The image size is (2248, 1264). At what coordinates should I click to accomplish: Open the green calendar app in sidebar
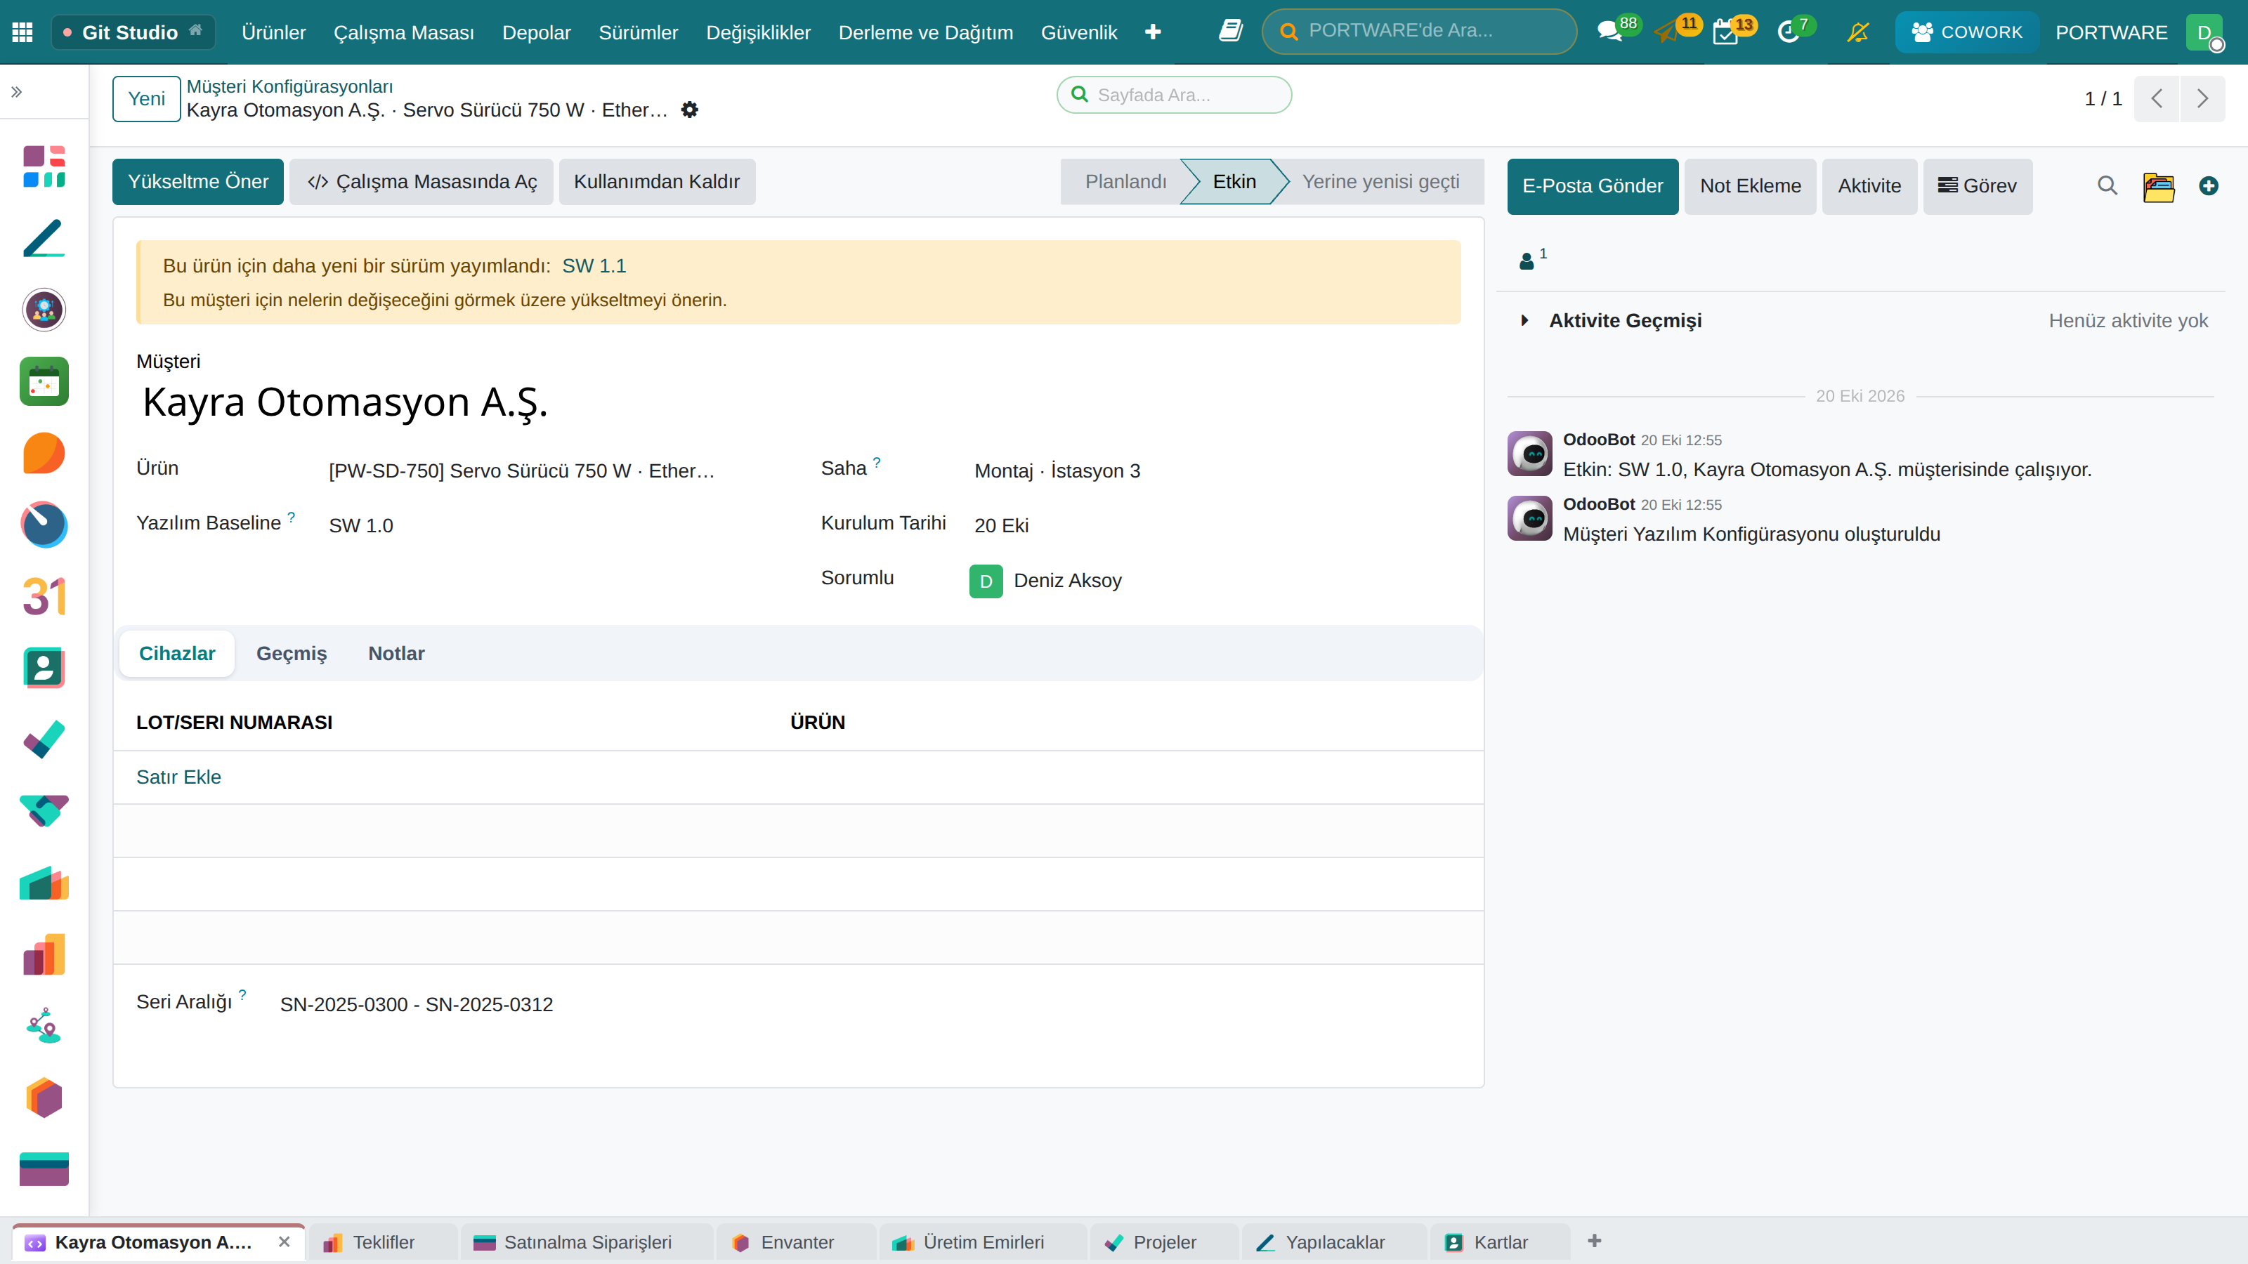44,381
